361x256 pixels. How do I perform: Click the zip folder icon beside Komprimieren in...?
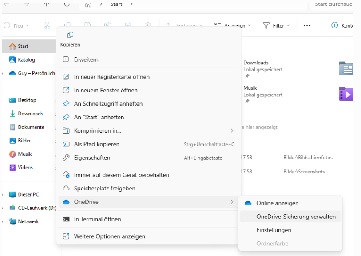[66, 130]
